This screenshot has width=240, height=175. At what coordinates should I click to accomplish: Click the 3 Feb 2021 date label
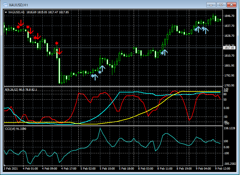coord(11,169)
